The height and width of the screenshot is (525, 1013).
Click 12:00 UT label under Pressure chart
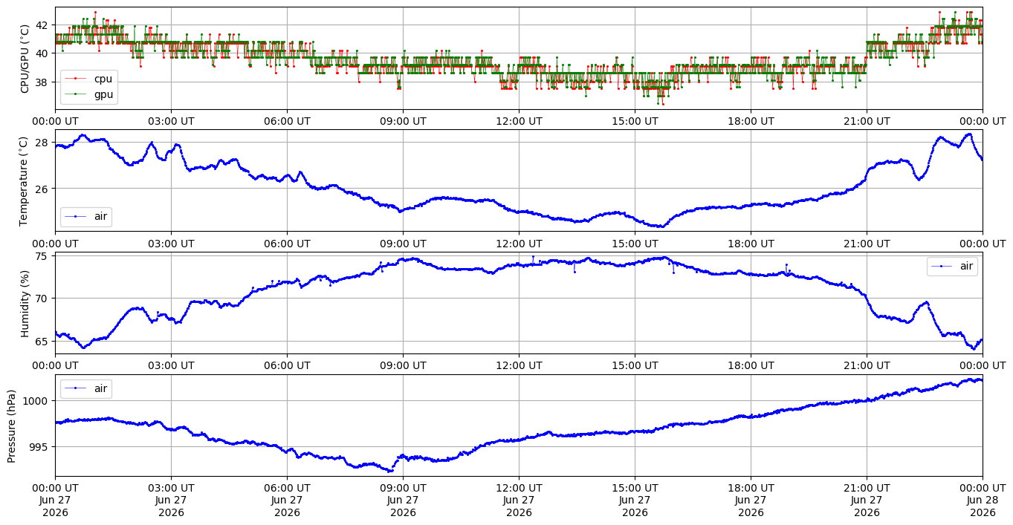click(519, 489)
